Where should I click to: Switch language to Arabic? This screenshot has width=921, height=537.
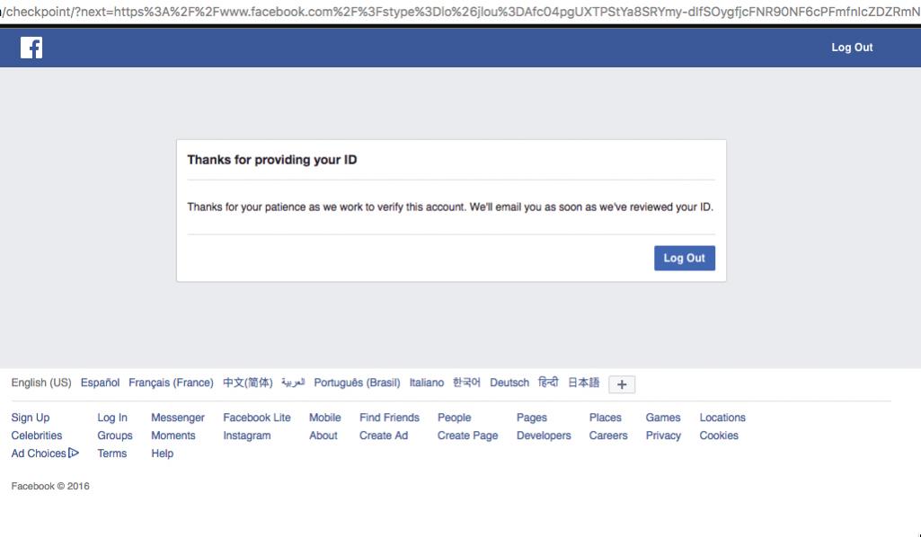(x=293, y=383)
